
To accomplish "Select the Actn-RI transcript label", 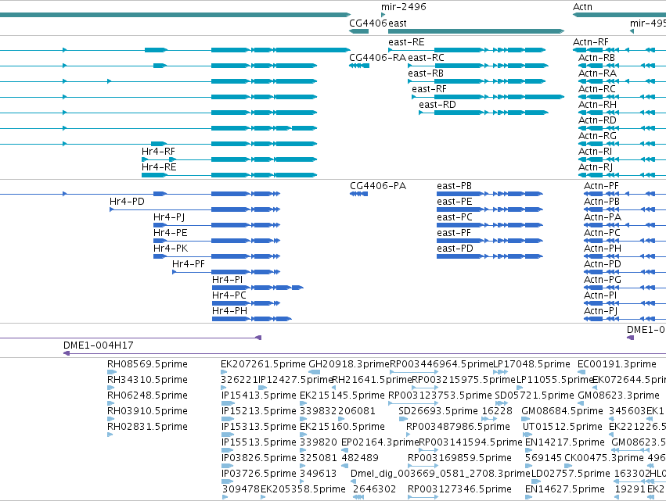I will tap(595, 152).
